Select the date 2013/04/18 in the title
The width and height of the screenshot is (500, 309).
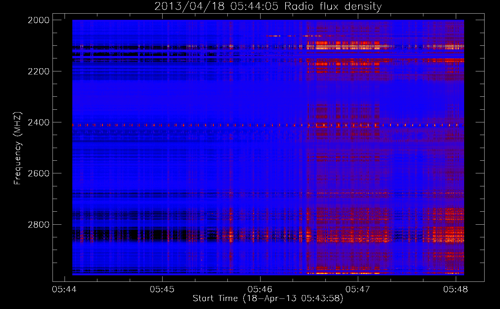[x=189, y=6]
